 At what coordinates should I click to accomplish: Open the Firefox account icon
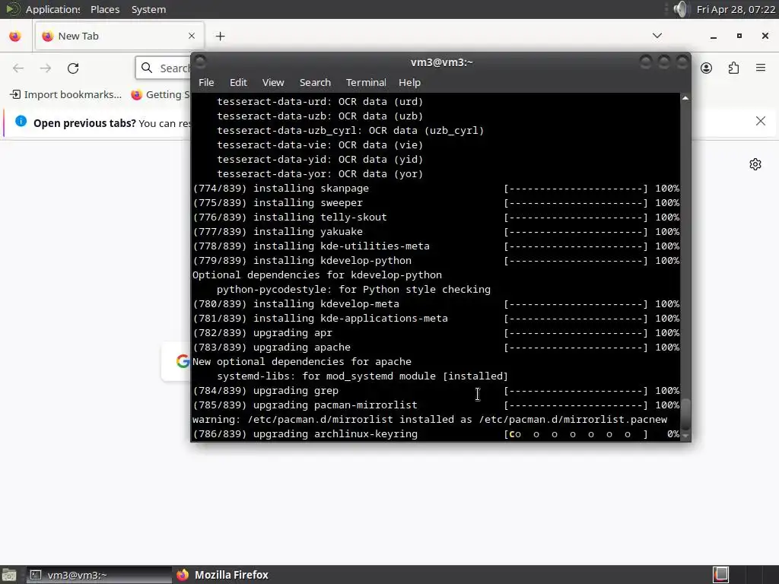707,68
